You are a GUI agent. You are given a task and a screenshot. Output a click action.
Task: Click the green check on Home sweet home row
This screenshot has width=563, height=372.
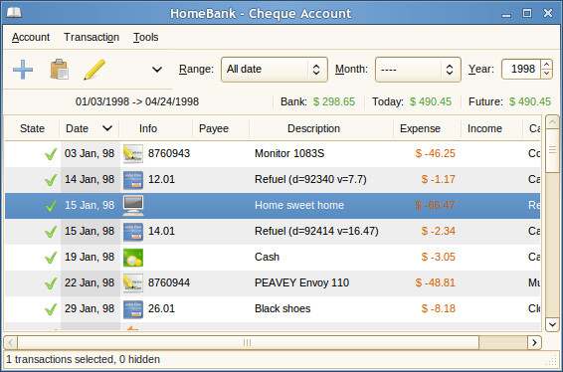pos(51,206)
